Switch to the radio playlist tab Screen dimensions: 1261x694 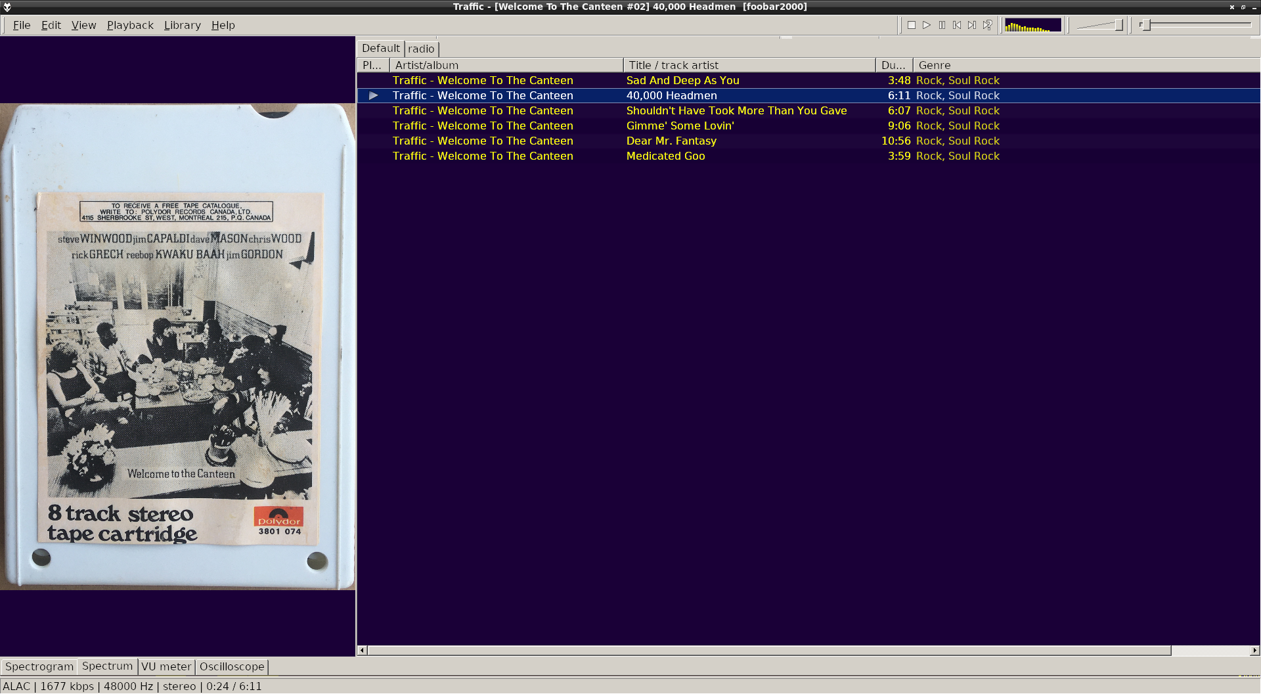[x=421, y=49]
